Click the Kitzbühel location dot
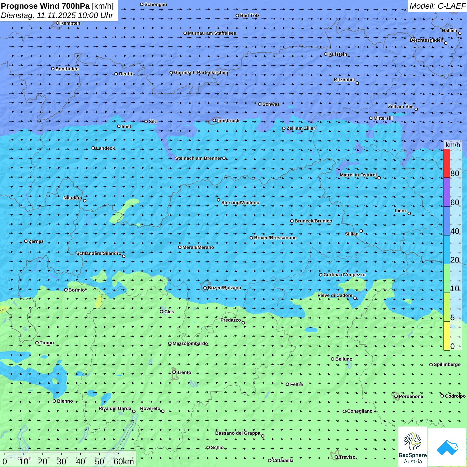Viewport: 467px width, 467px height. (357, 83)
